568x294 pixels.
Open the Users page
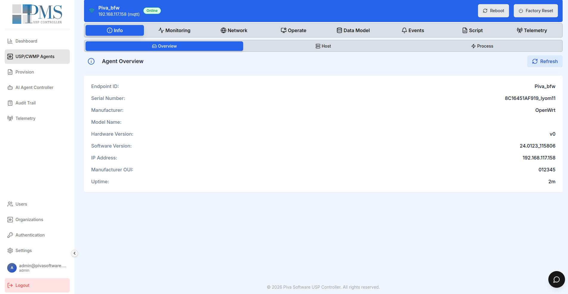click(37, 204)
